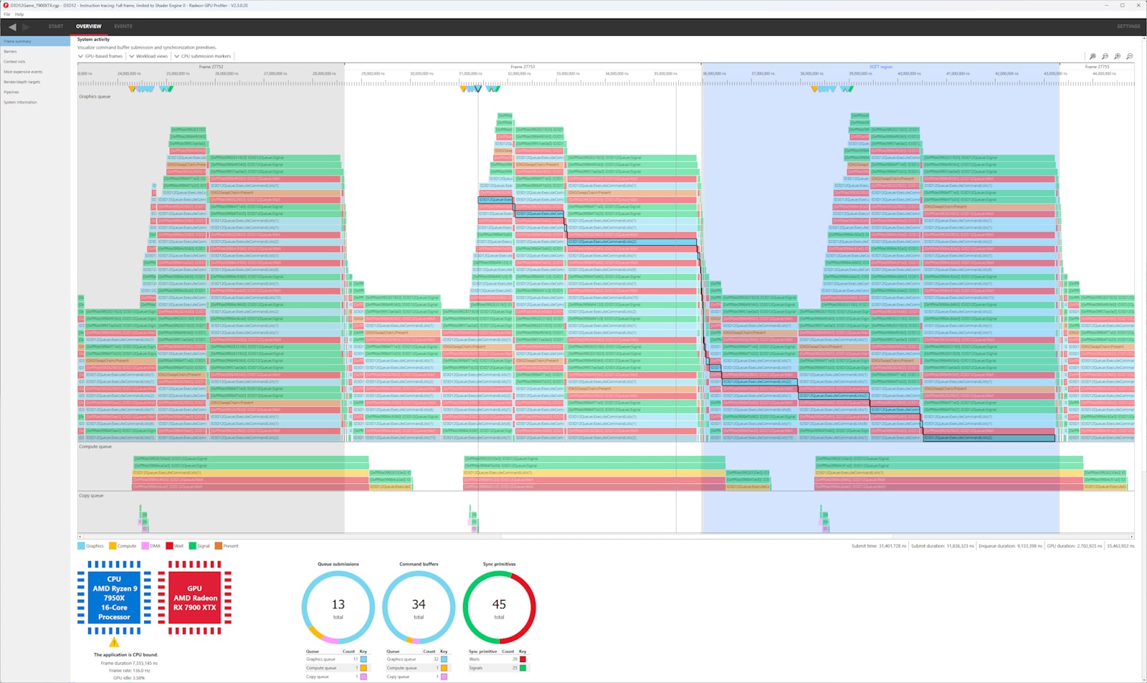1147x683 pixels.
Task: Select Barriers in the left sidebar
Action: [x=10, y=52]
